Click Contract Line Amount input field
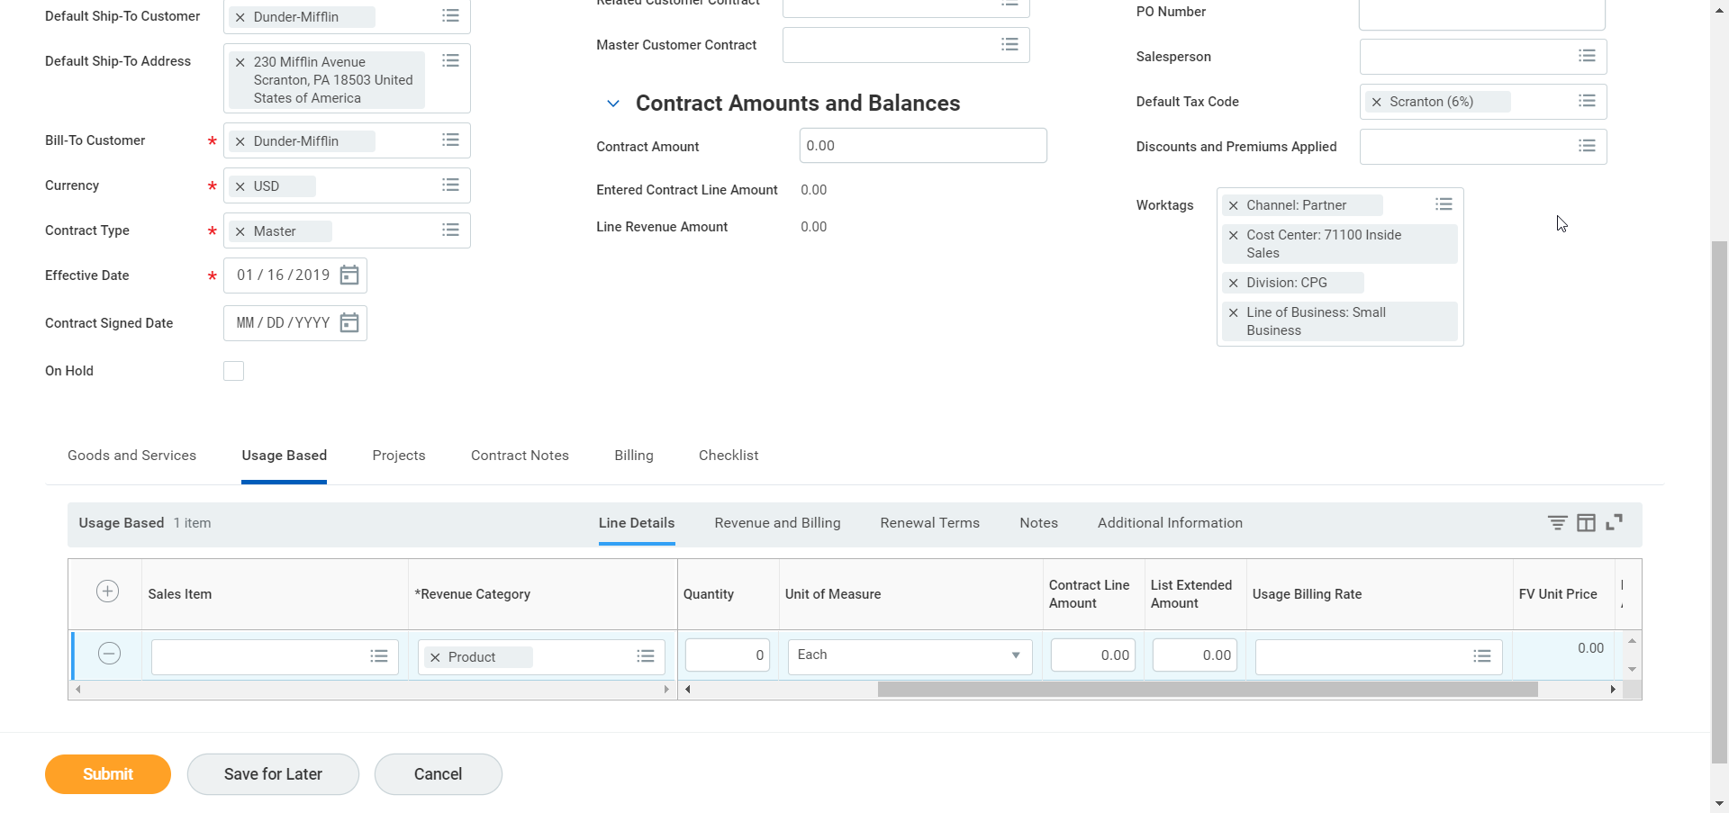Viewport: 1729px width, 813px height. click(1093, 655)
